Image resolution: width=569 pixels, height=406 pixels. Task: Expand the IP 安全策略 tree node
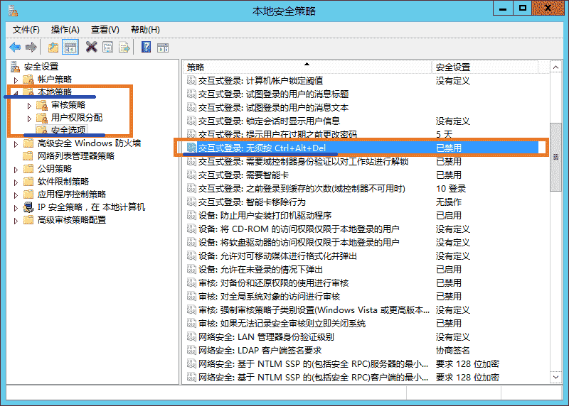[16, 208]
